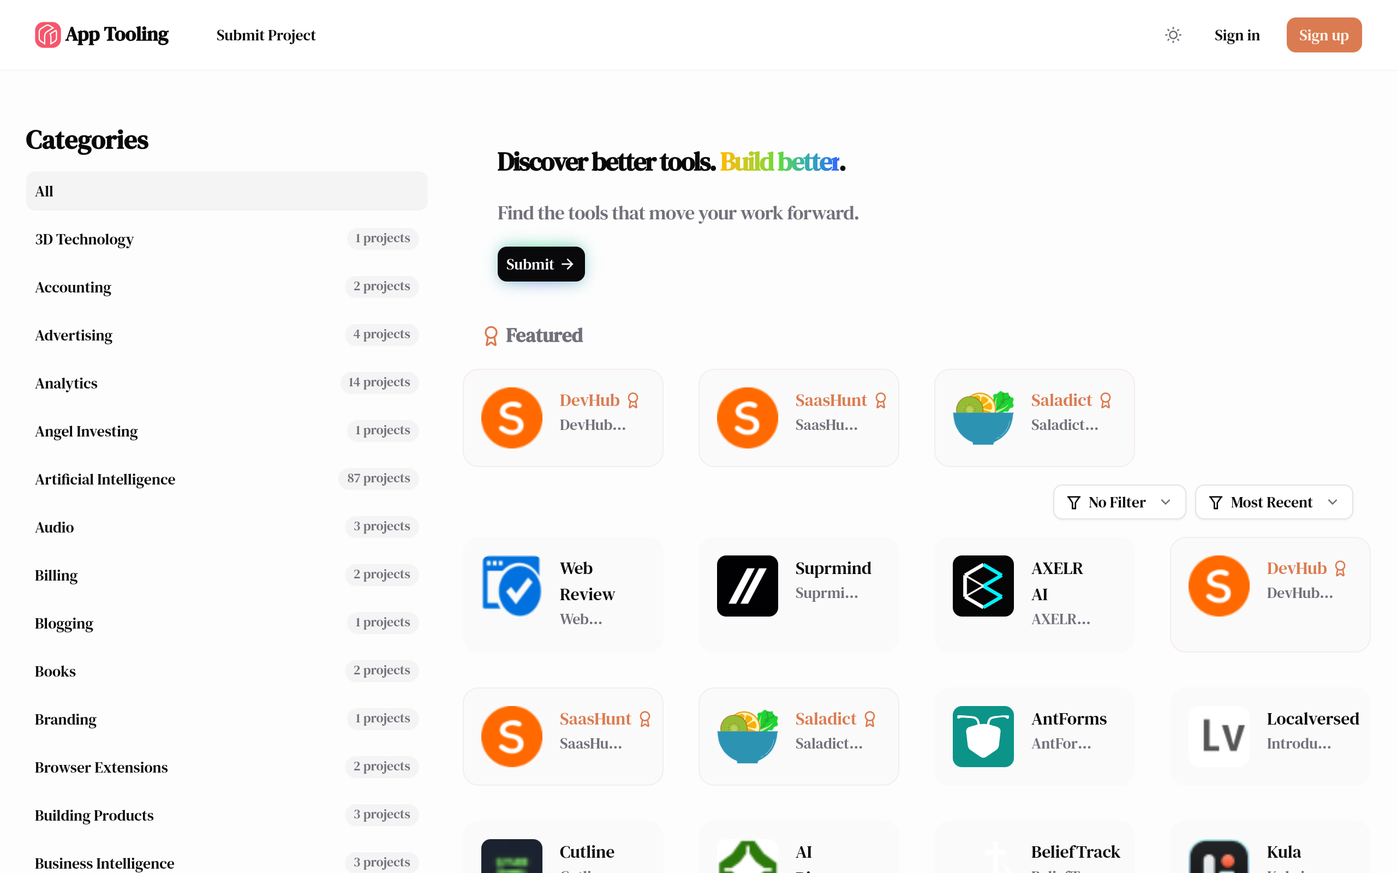Click the featured badge beside SaasHunt in Featured

coord(880,400)
